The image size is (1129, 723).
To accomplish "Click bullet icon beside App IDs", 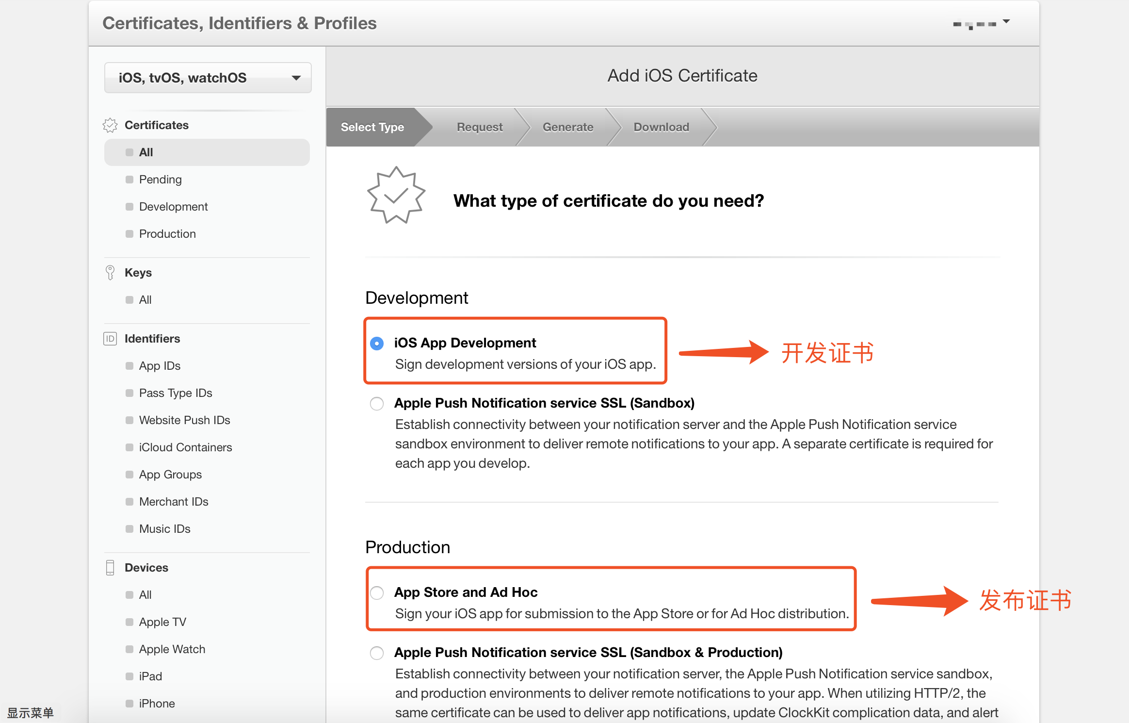I will 129,366.
